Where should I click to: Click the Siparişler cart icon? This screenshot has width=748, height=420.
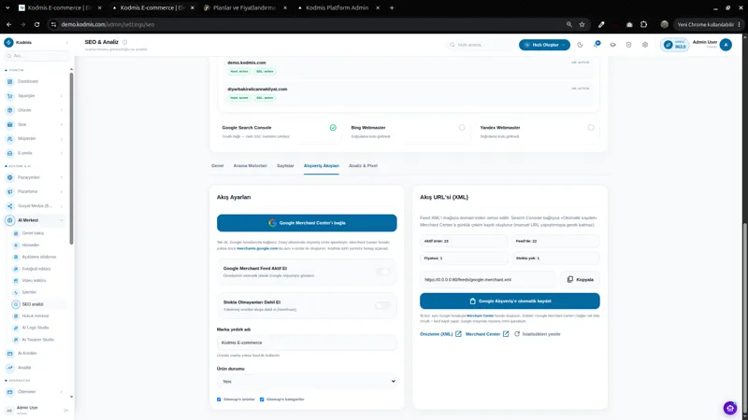click(10, 96)
